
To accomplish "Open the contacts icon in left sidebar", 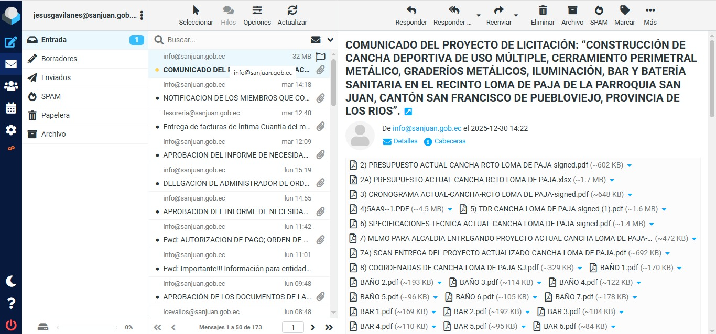I will 11,86.
